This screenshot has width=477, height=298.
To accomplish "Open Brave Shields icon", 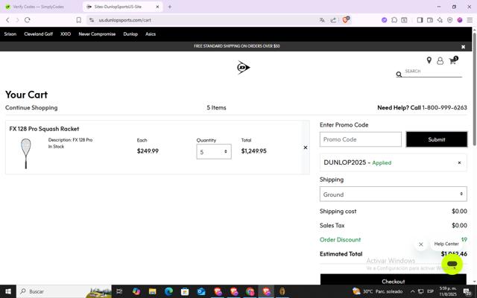I will click(346, 20).
